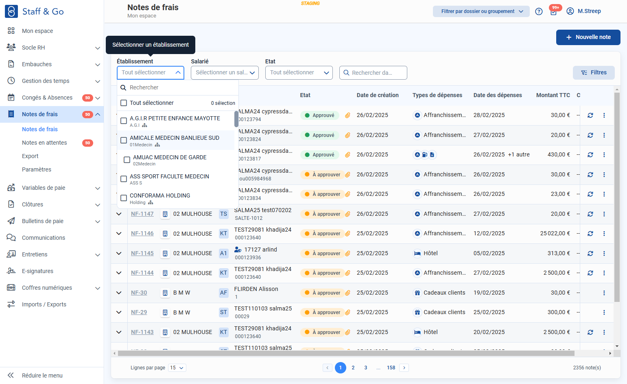The width and height of the screenshot is (627, 384).
Task: Click the Filtres button
Action: (594, 73)
